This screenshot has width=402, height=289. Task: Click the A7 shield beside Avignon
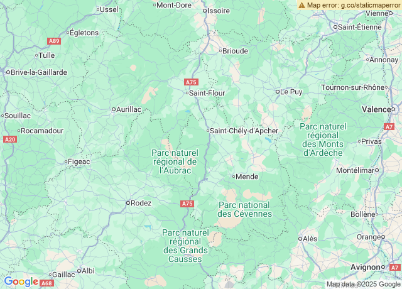395,268
